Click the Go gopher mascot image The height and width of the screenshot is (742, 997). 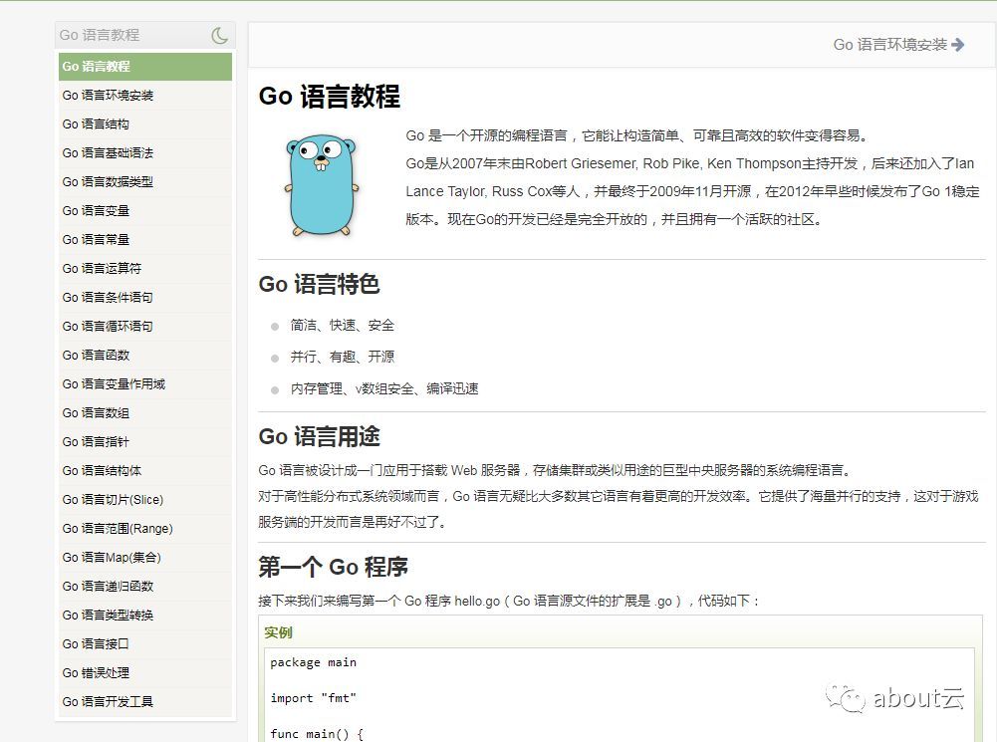coord(322,185)
